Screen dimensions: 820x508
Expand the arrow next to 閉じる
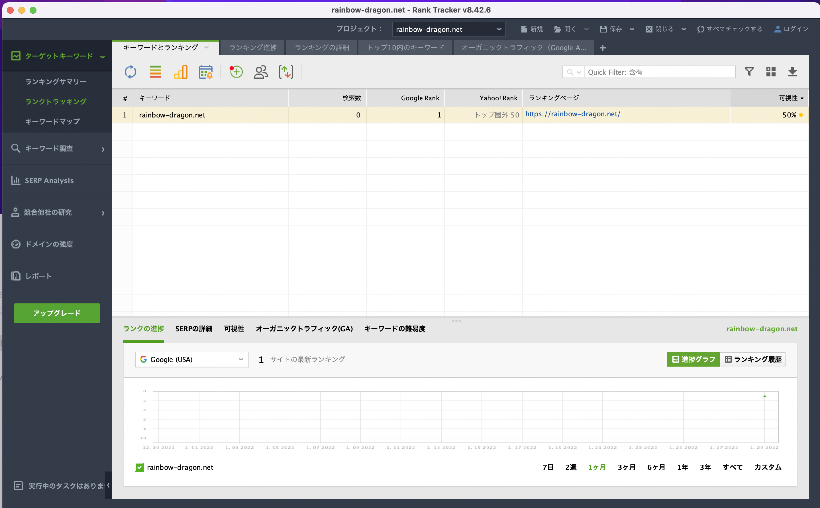(x=684, y=29)
